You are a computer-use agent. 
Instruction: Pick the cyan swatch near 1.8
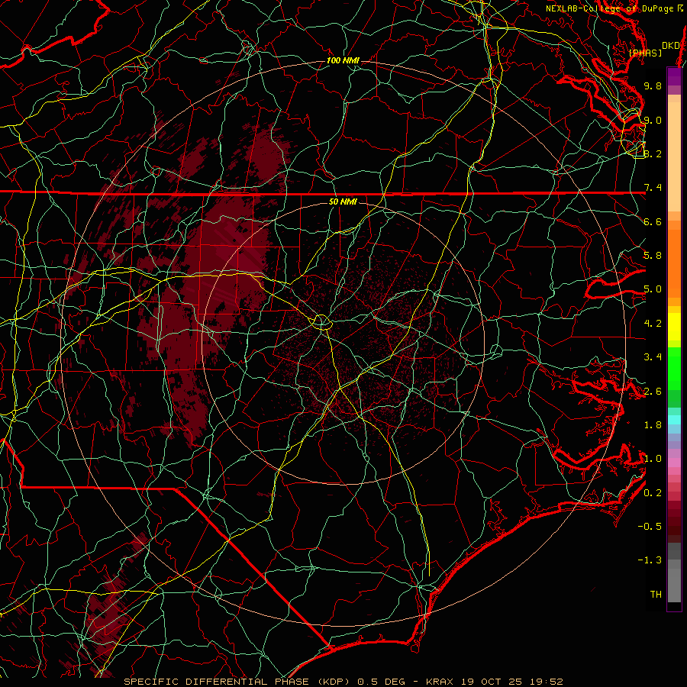pyautogui.click(x=674, y=420)
